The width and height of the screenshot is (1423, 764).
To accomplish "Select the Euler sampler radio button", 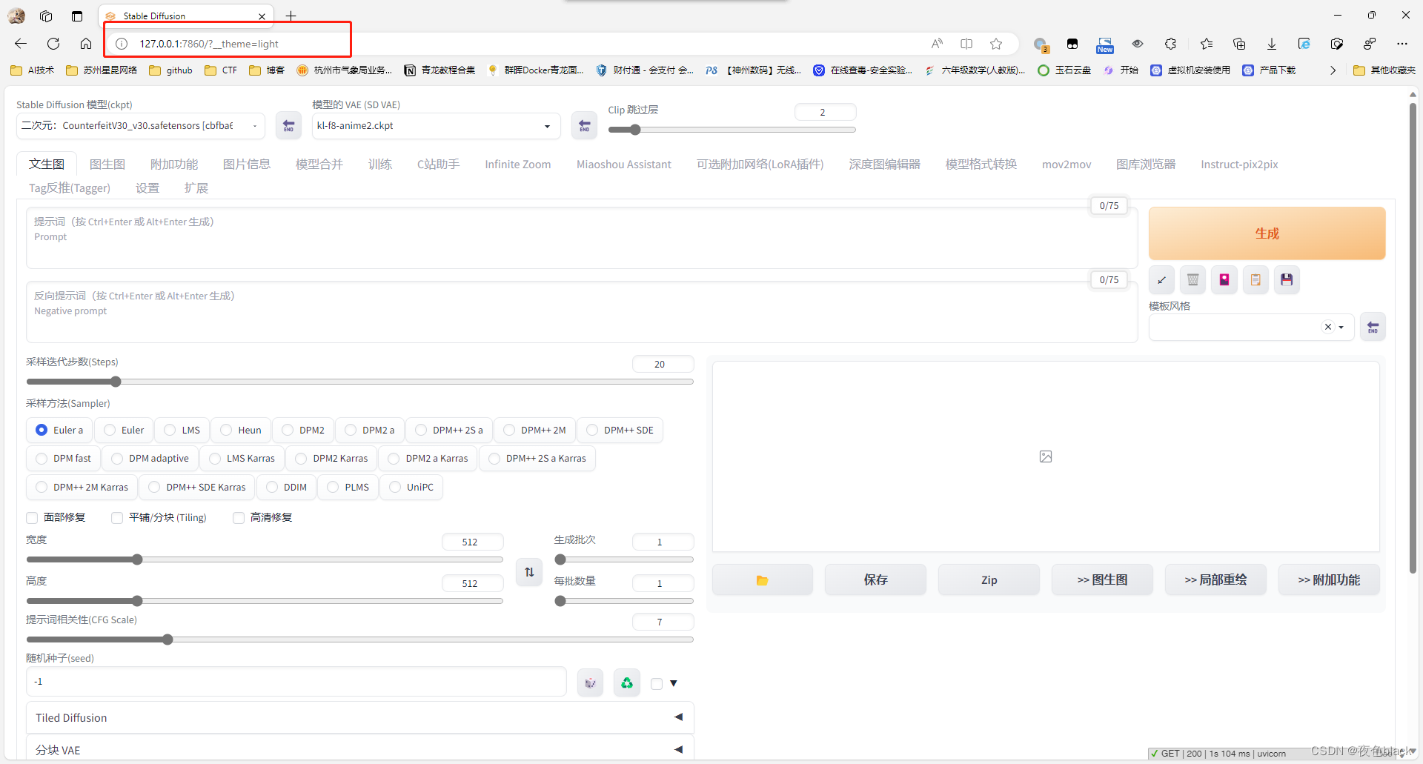I will coord(125,430).
